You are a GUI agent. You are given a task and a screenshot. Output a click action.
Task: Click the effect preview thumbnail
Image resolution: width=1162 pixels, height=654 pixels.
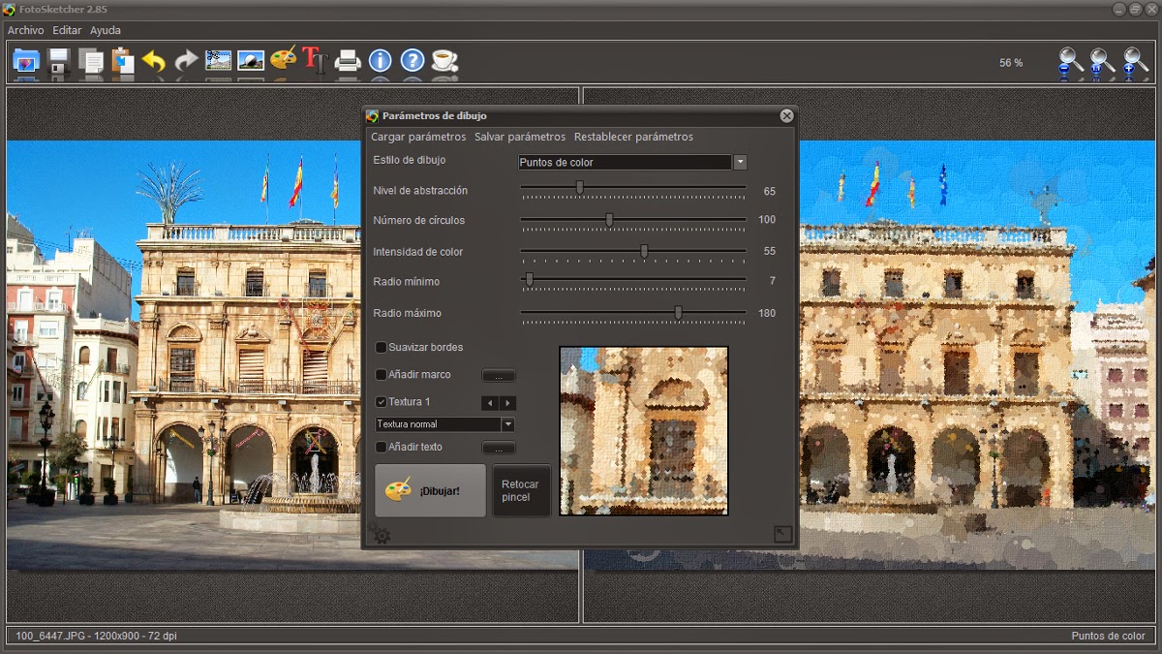click(644, 431)
